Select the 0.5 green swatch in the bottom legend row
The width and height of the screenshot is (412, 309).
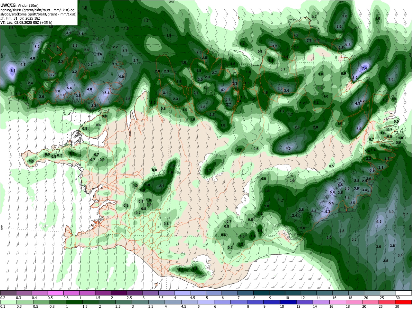(41, 302)
